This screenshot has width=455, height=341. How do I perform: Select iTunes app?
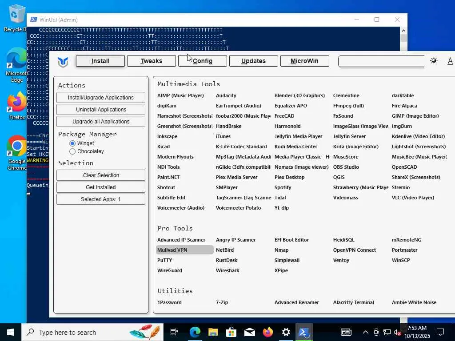[223, 137]
